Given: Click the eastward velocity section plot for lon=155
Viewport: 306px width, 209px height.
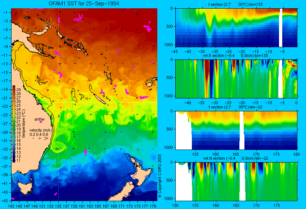Looking at the screenshot, I should 236,79.
